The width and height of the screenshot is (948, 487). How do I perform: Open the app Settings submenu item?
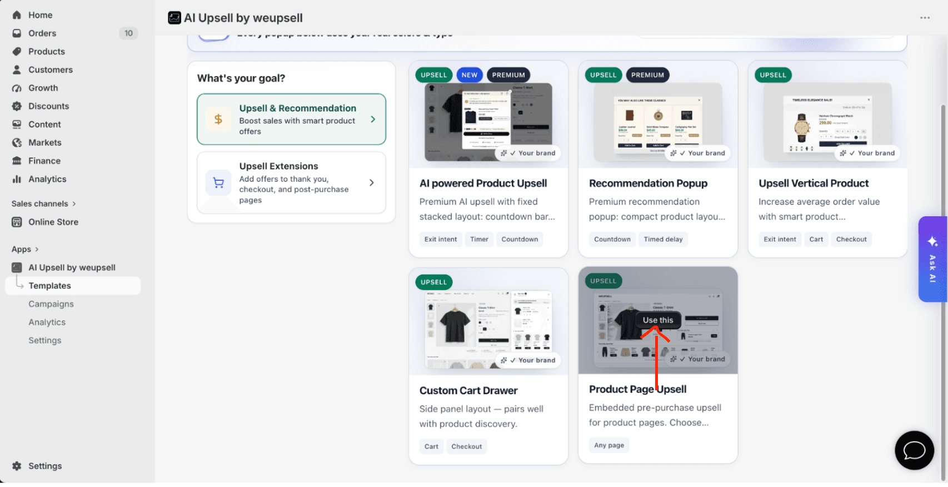click(45, 341)
